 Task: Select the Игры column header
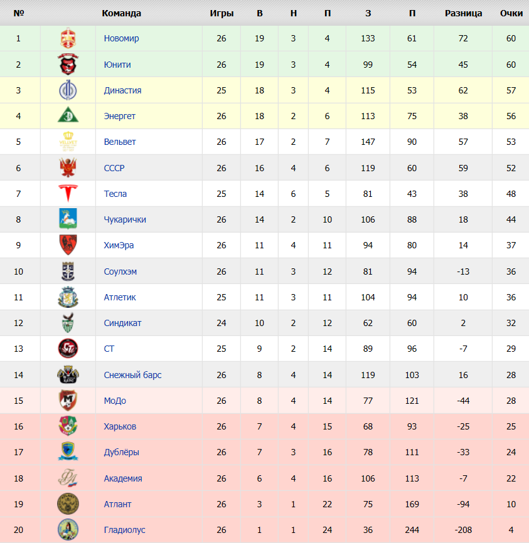[x=222, y=13]
